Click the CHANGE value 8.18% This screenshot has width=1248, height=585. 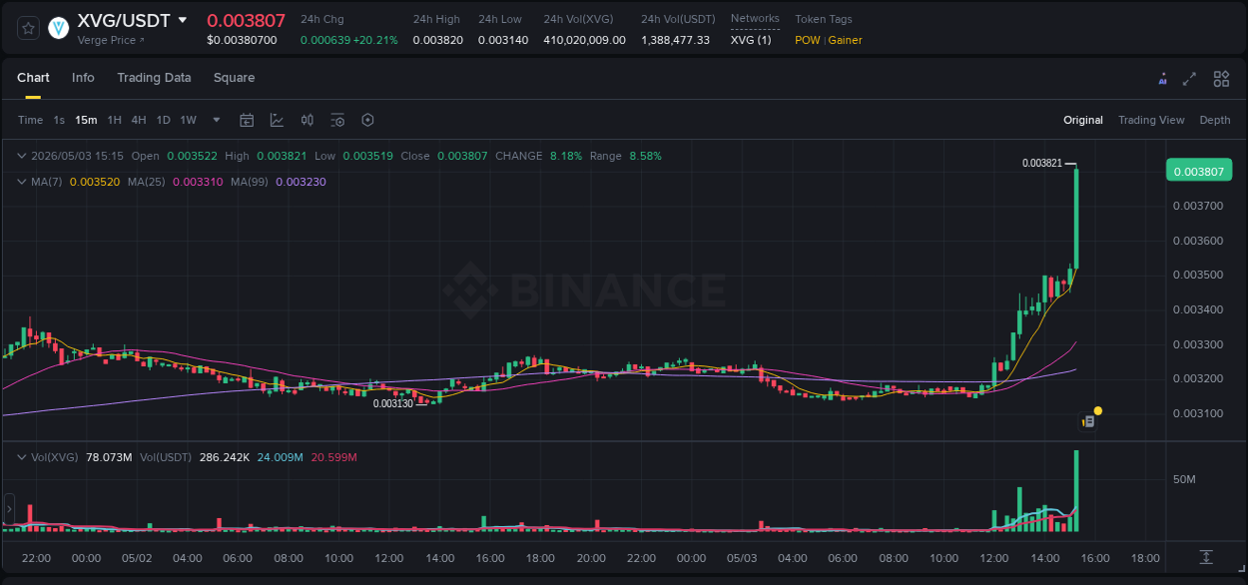tap(566, 156)
